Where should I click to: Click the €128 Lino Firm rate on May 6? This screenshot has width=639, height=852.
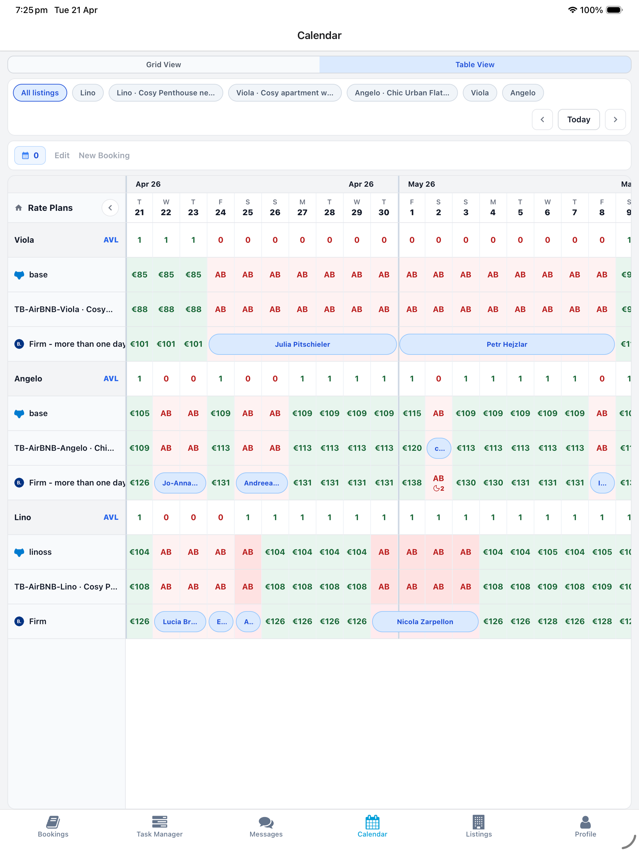click(547, 621)
